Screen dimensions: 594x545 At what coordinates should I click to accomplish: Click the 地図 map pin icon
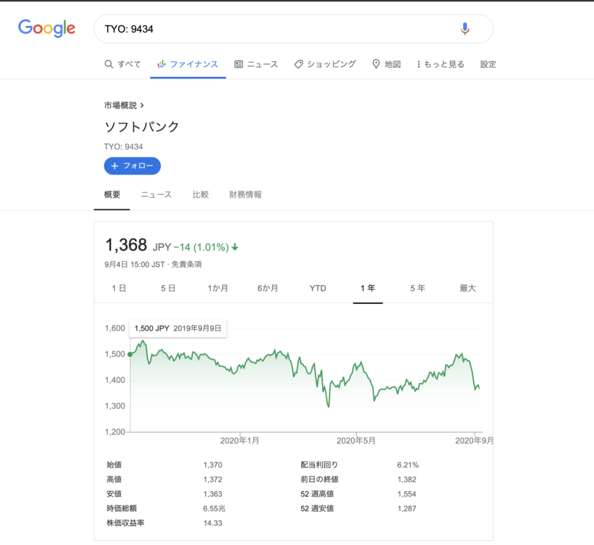[x=376, y=64]
